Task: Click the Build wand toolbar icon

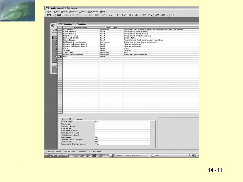Action: pyautogui.click(x=150, y=15)
